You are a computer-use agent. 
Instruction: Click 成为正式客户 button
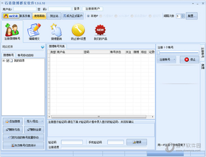tap(73, 16)
